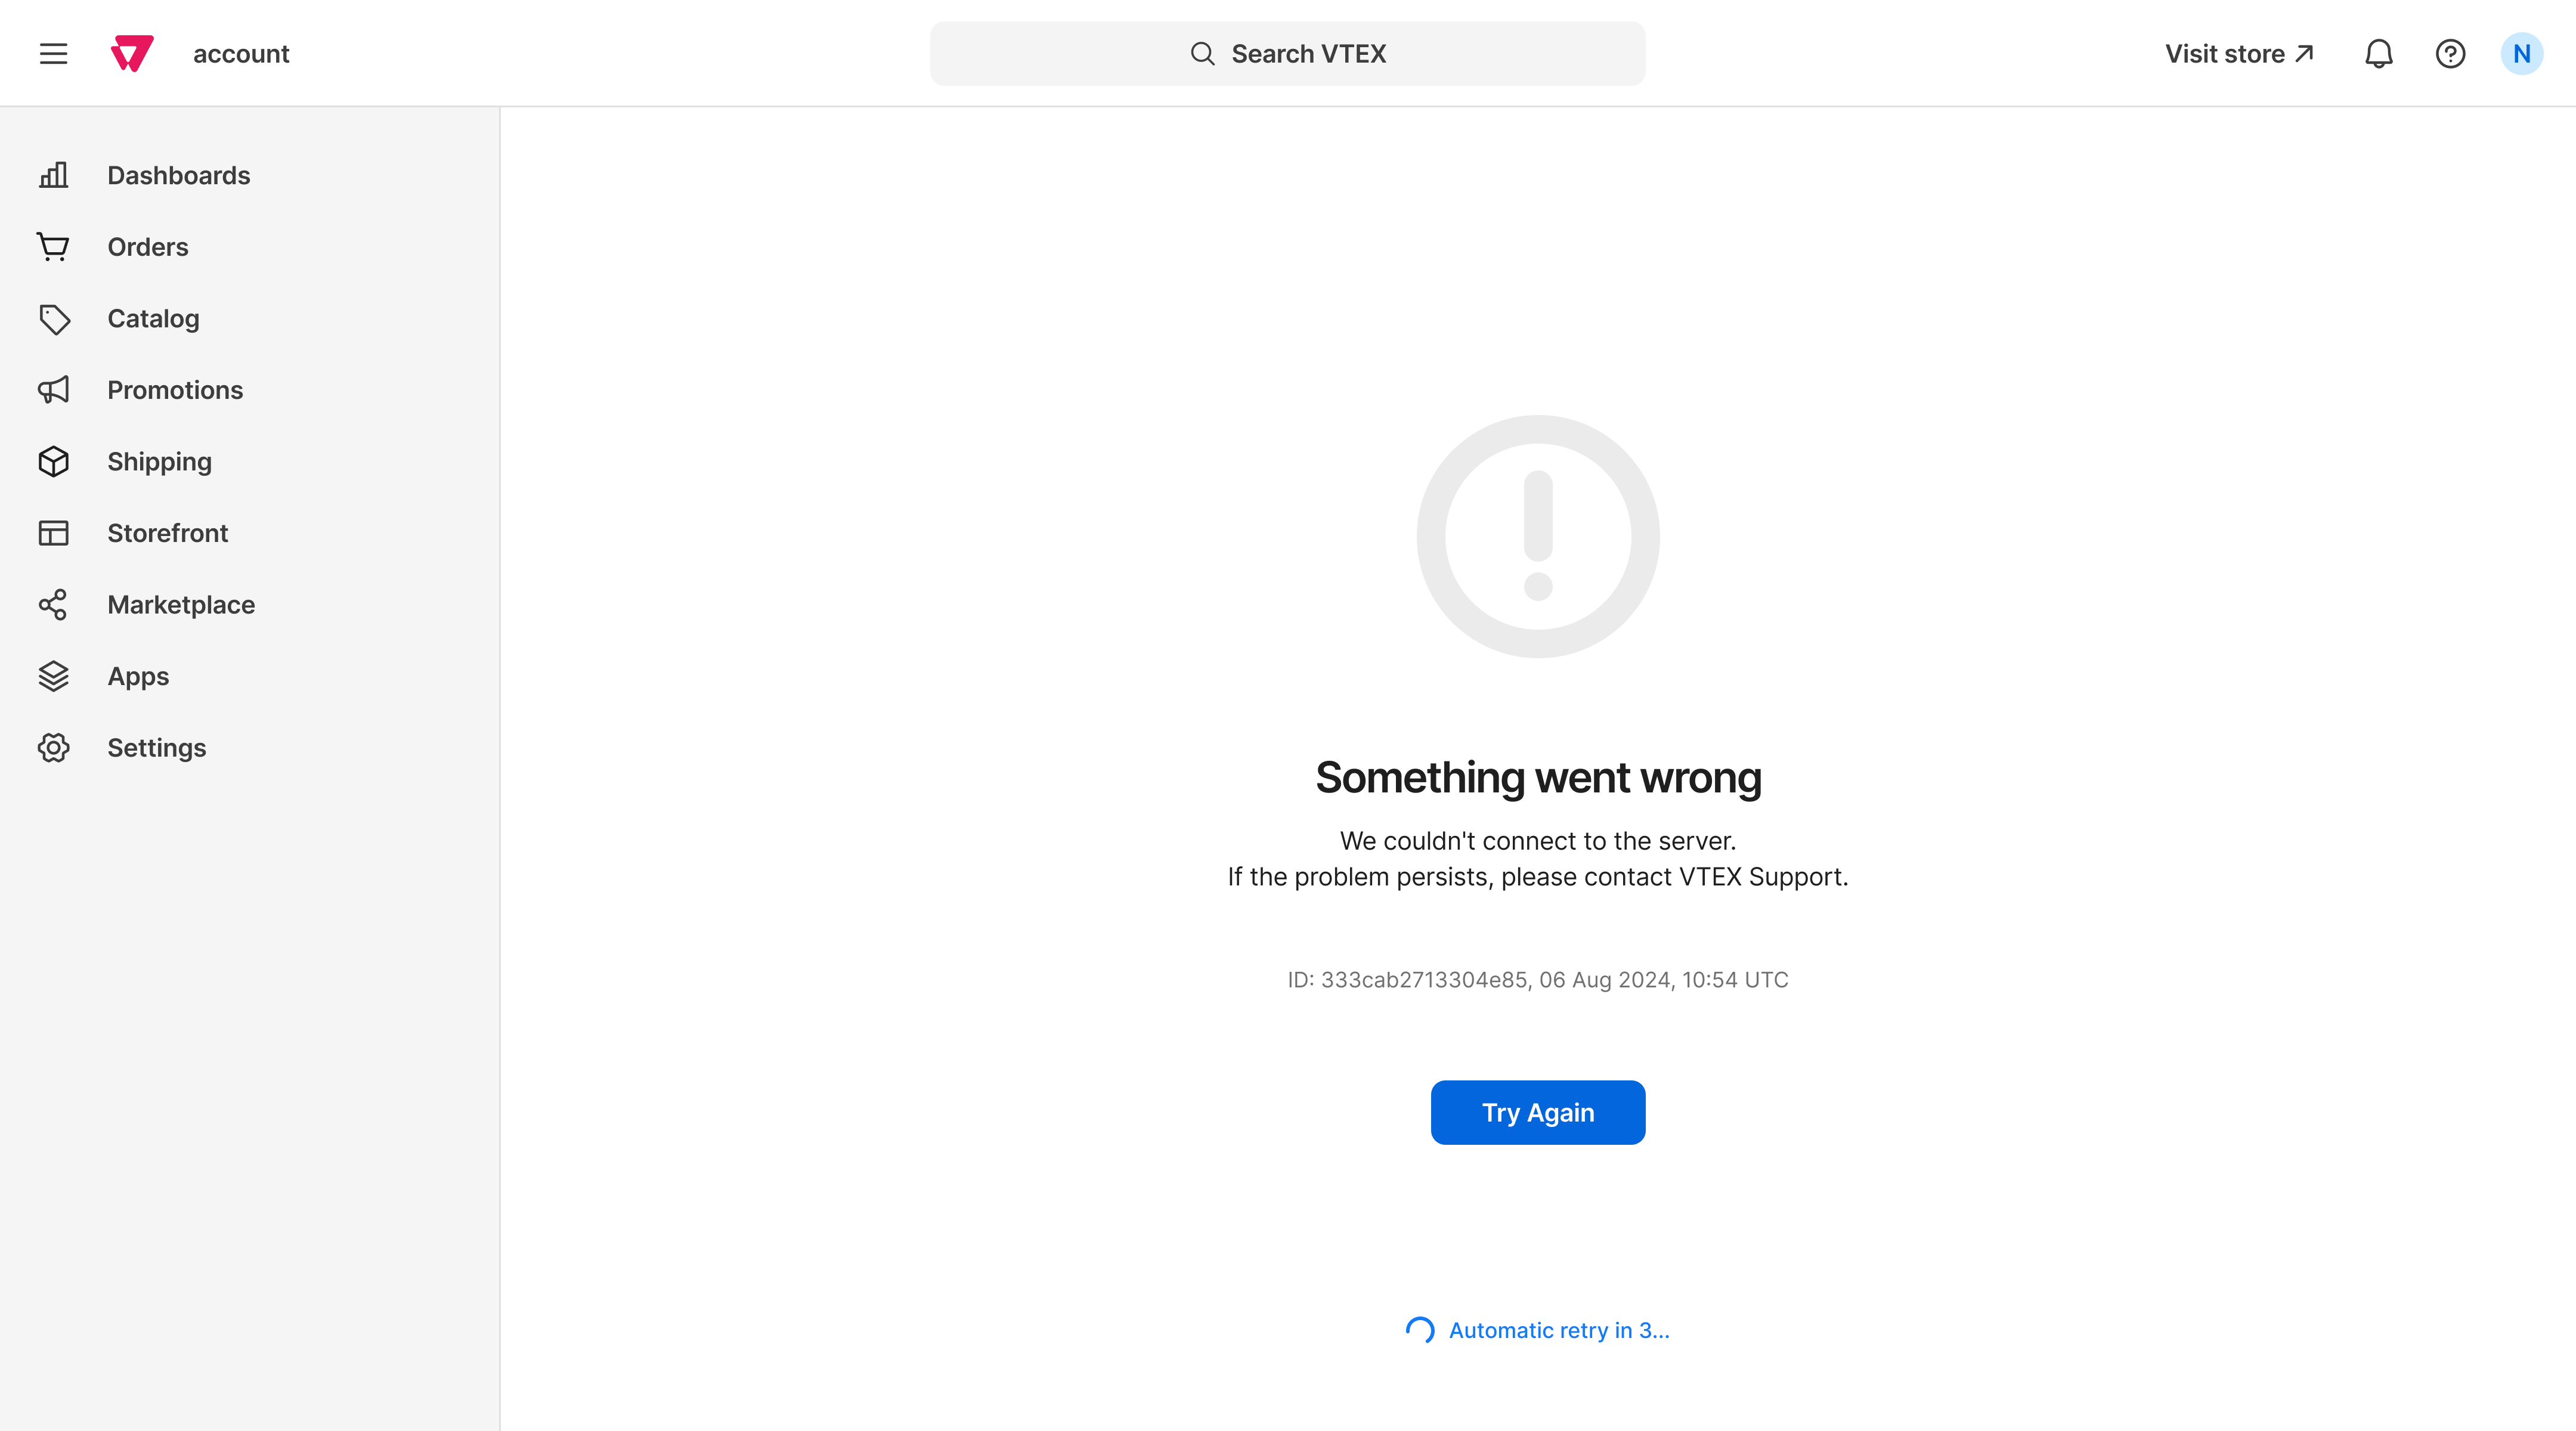The width and height of the screenshot is (2576, 1431).
Task: Click the Visit store link
Action: coord(2239,53)
